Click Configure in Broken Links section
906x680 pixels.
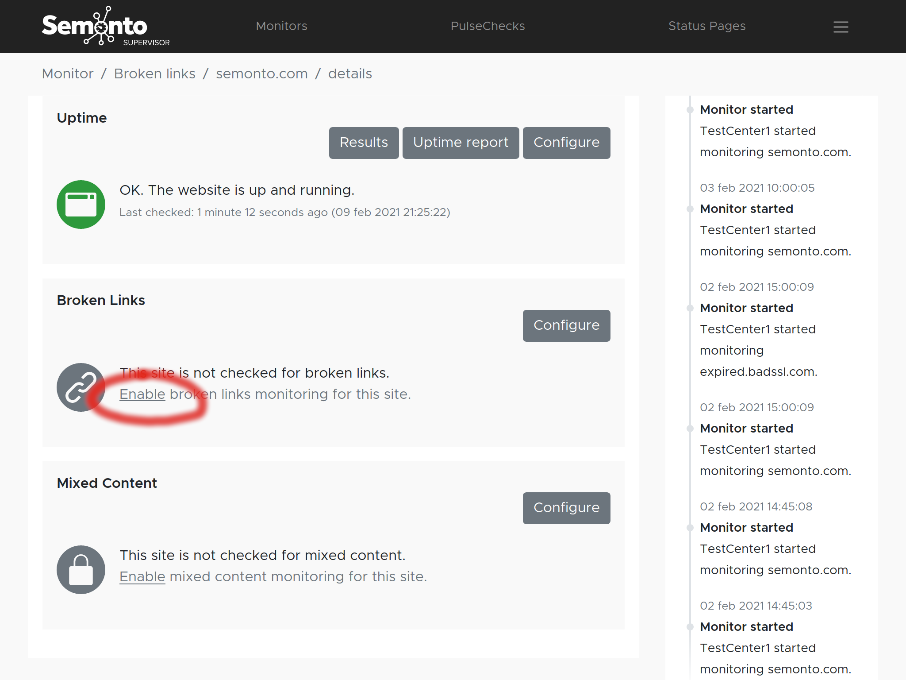[x=566, y=325]
